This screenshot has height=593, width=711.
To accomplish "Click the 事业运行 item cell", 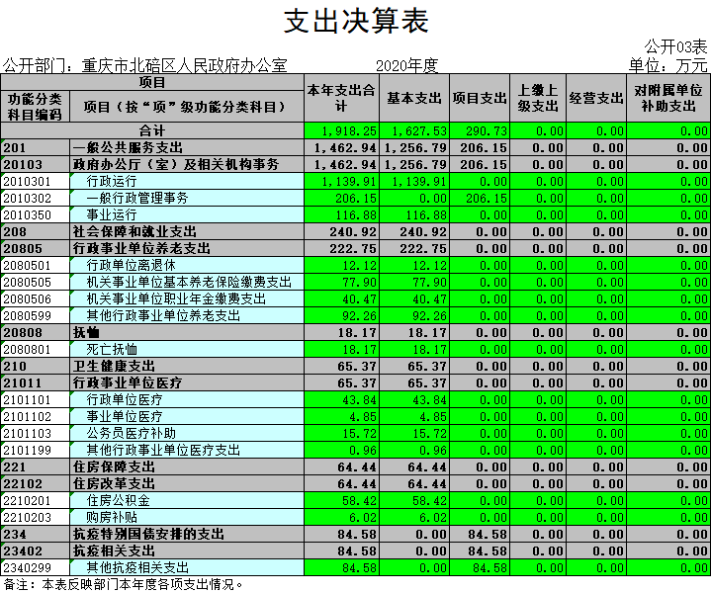I will coord(187,214).
